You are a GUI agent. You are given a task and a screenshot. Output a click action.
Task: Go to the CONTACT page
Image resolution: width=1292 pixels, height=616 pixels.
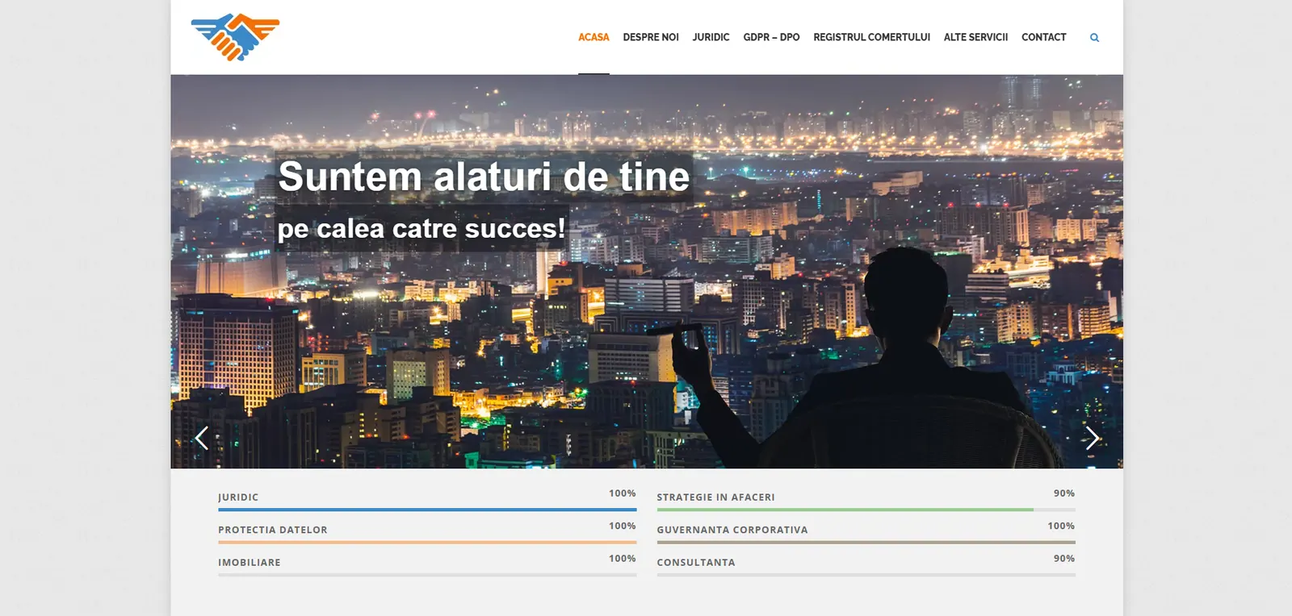click(1043, 37)
